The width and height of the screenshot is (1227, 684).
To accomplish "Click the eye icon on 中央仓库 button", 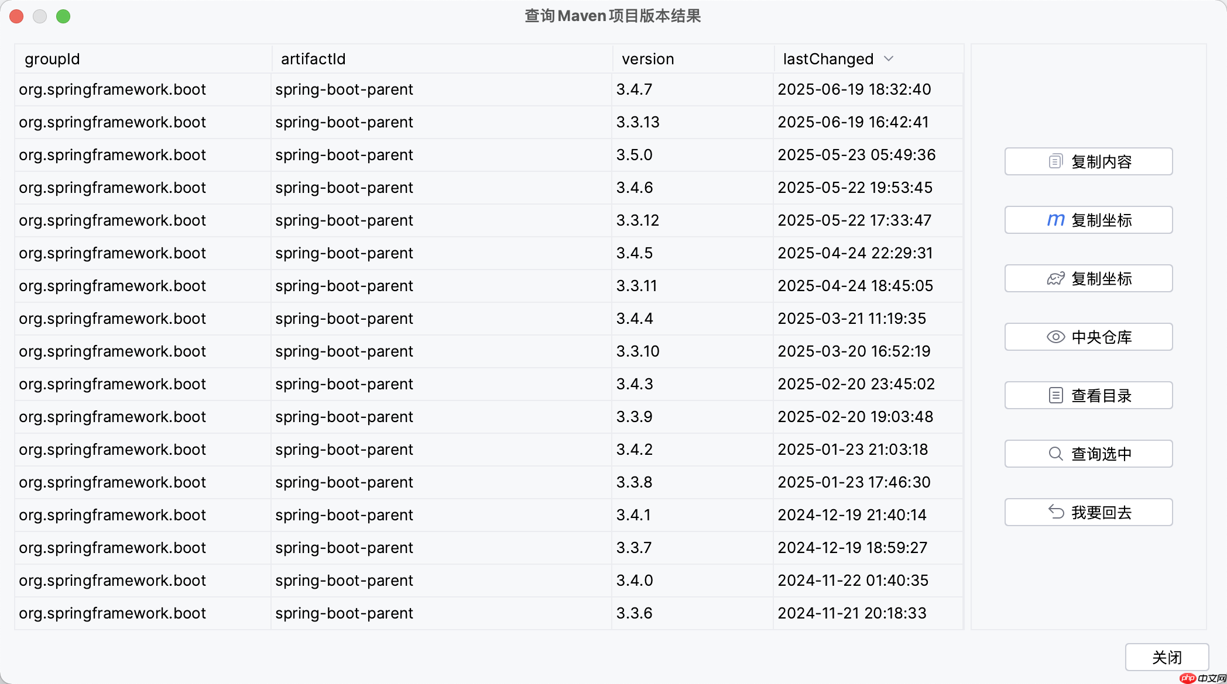I will [x=1055, y=337].
